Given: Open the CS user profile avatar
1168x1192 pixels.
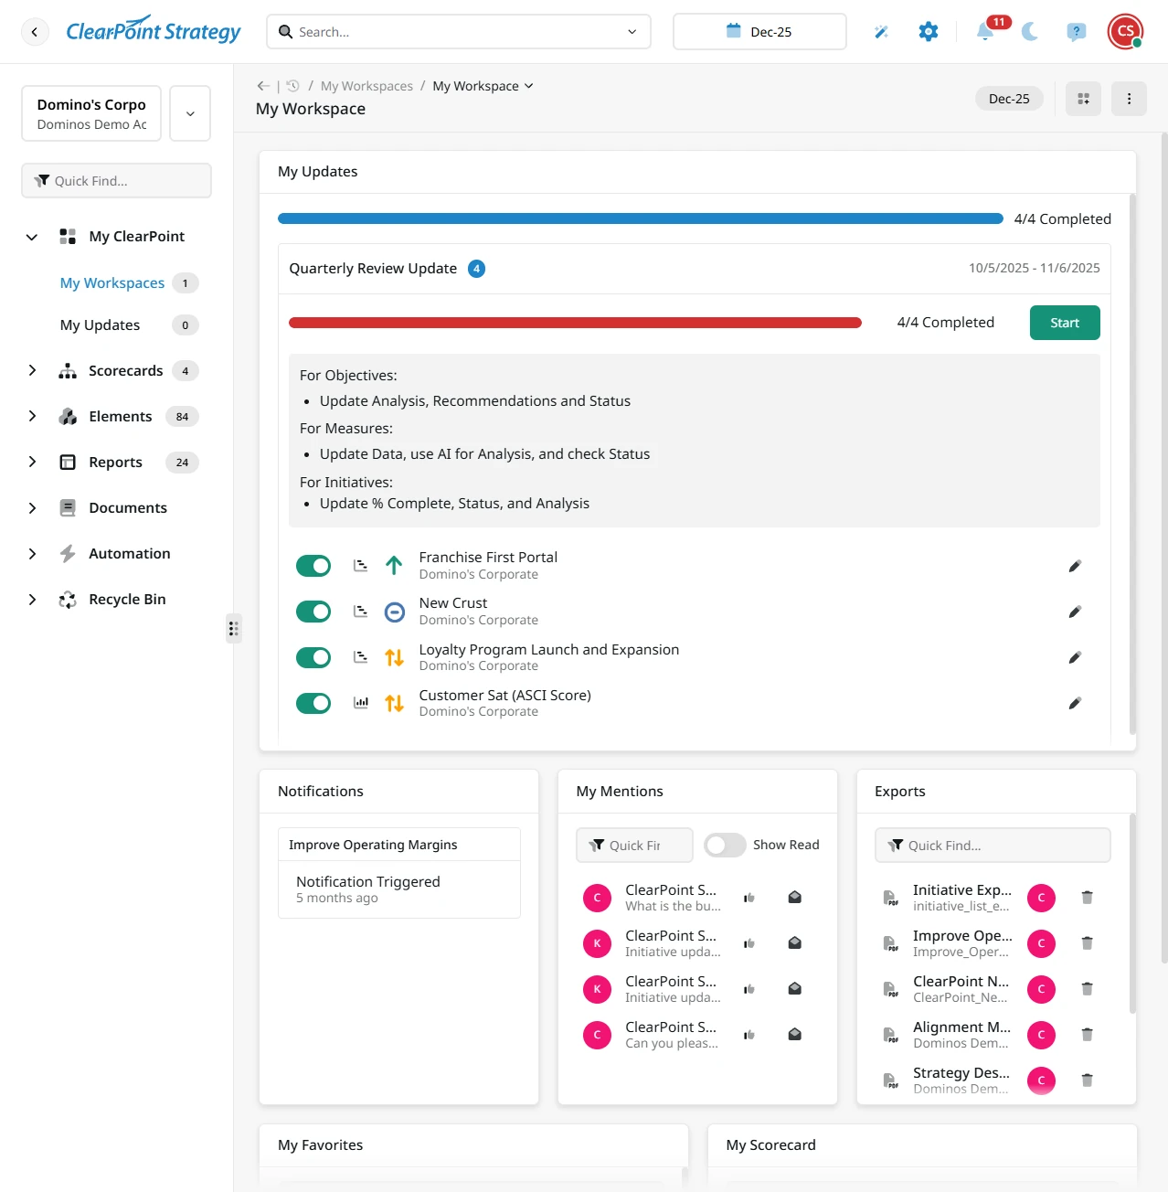Looking at the screenshot, I should [x=1126, y=31].
